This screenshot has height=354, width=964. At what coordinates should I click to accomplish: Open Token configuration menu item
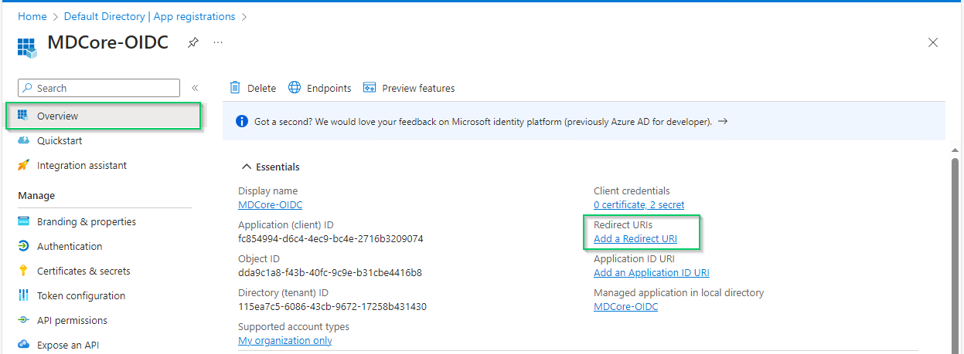tap(81, 295)
